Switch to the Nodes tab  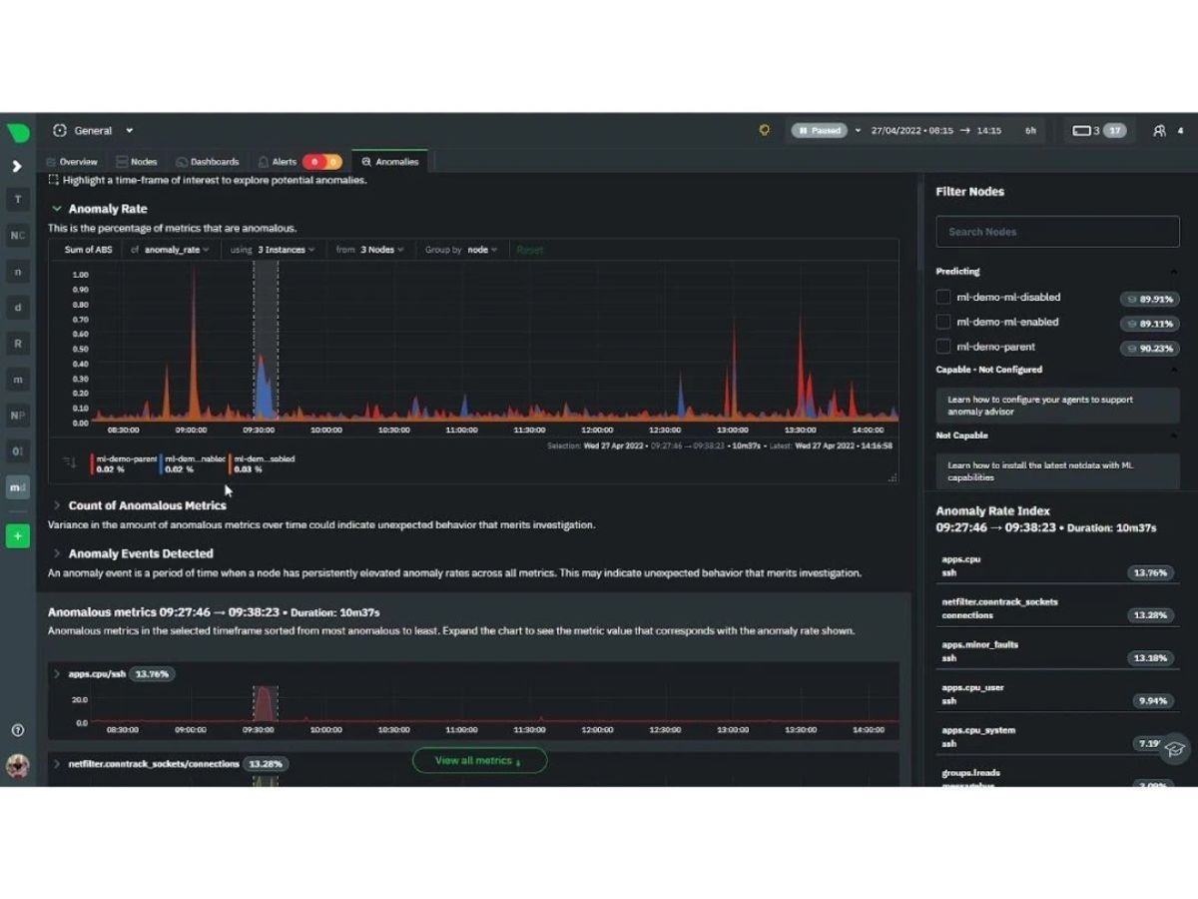click(x=137, y=162)
